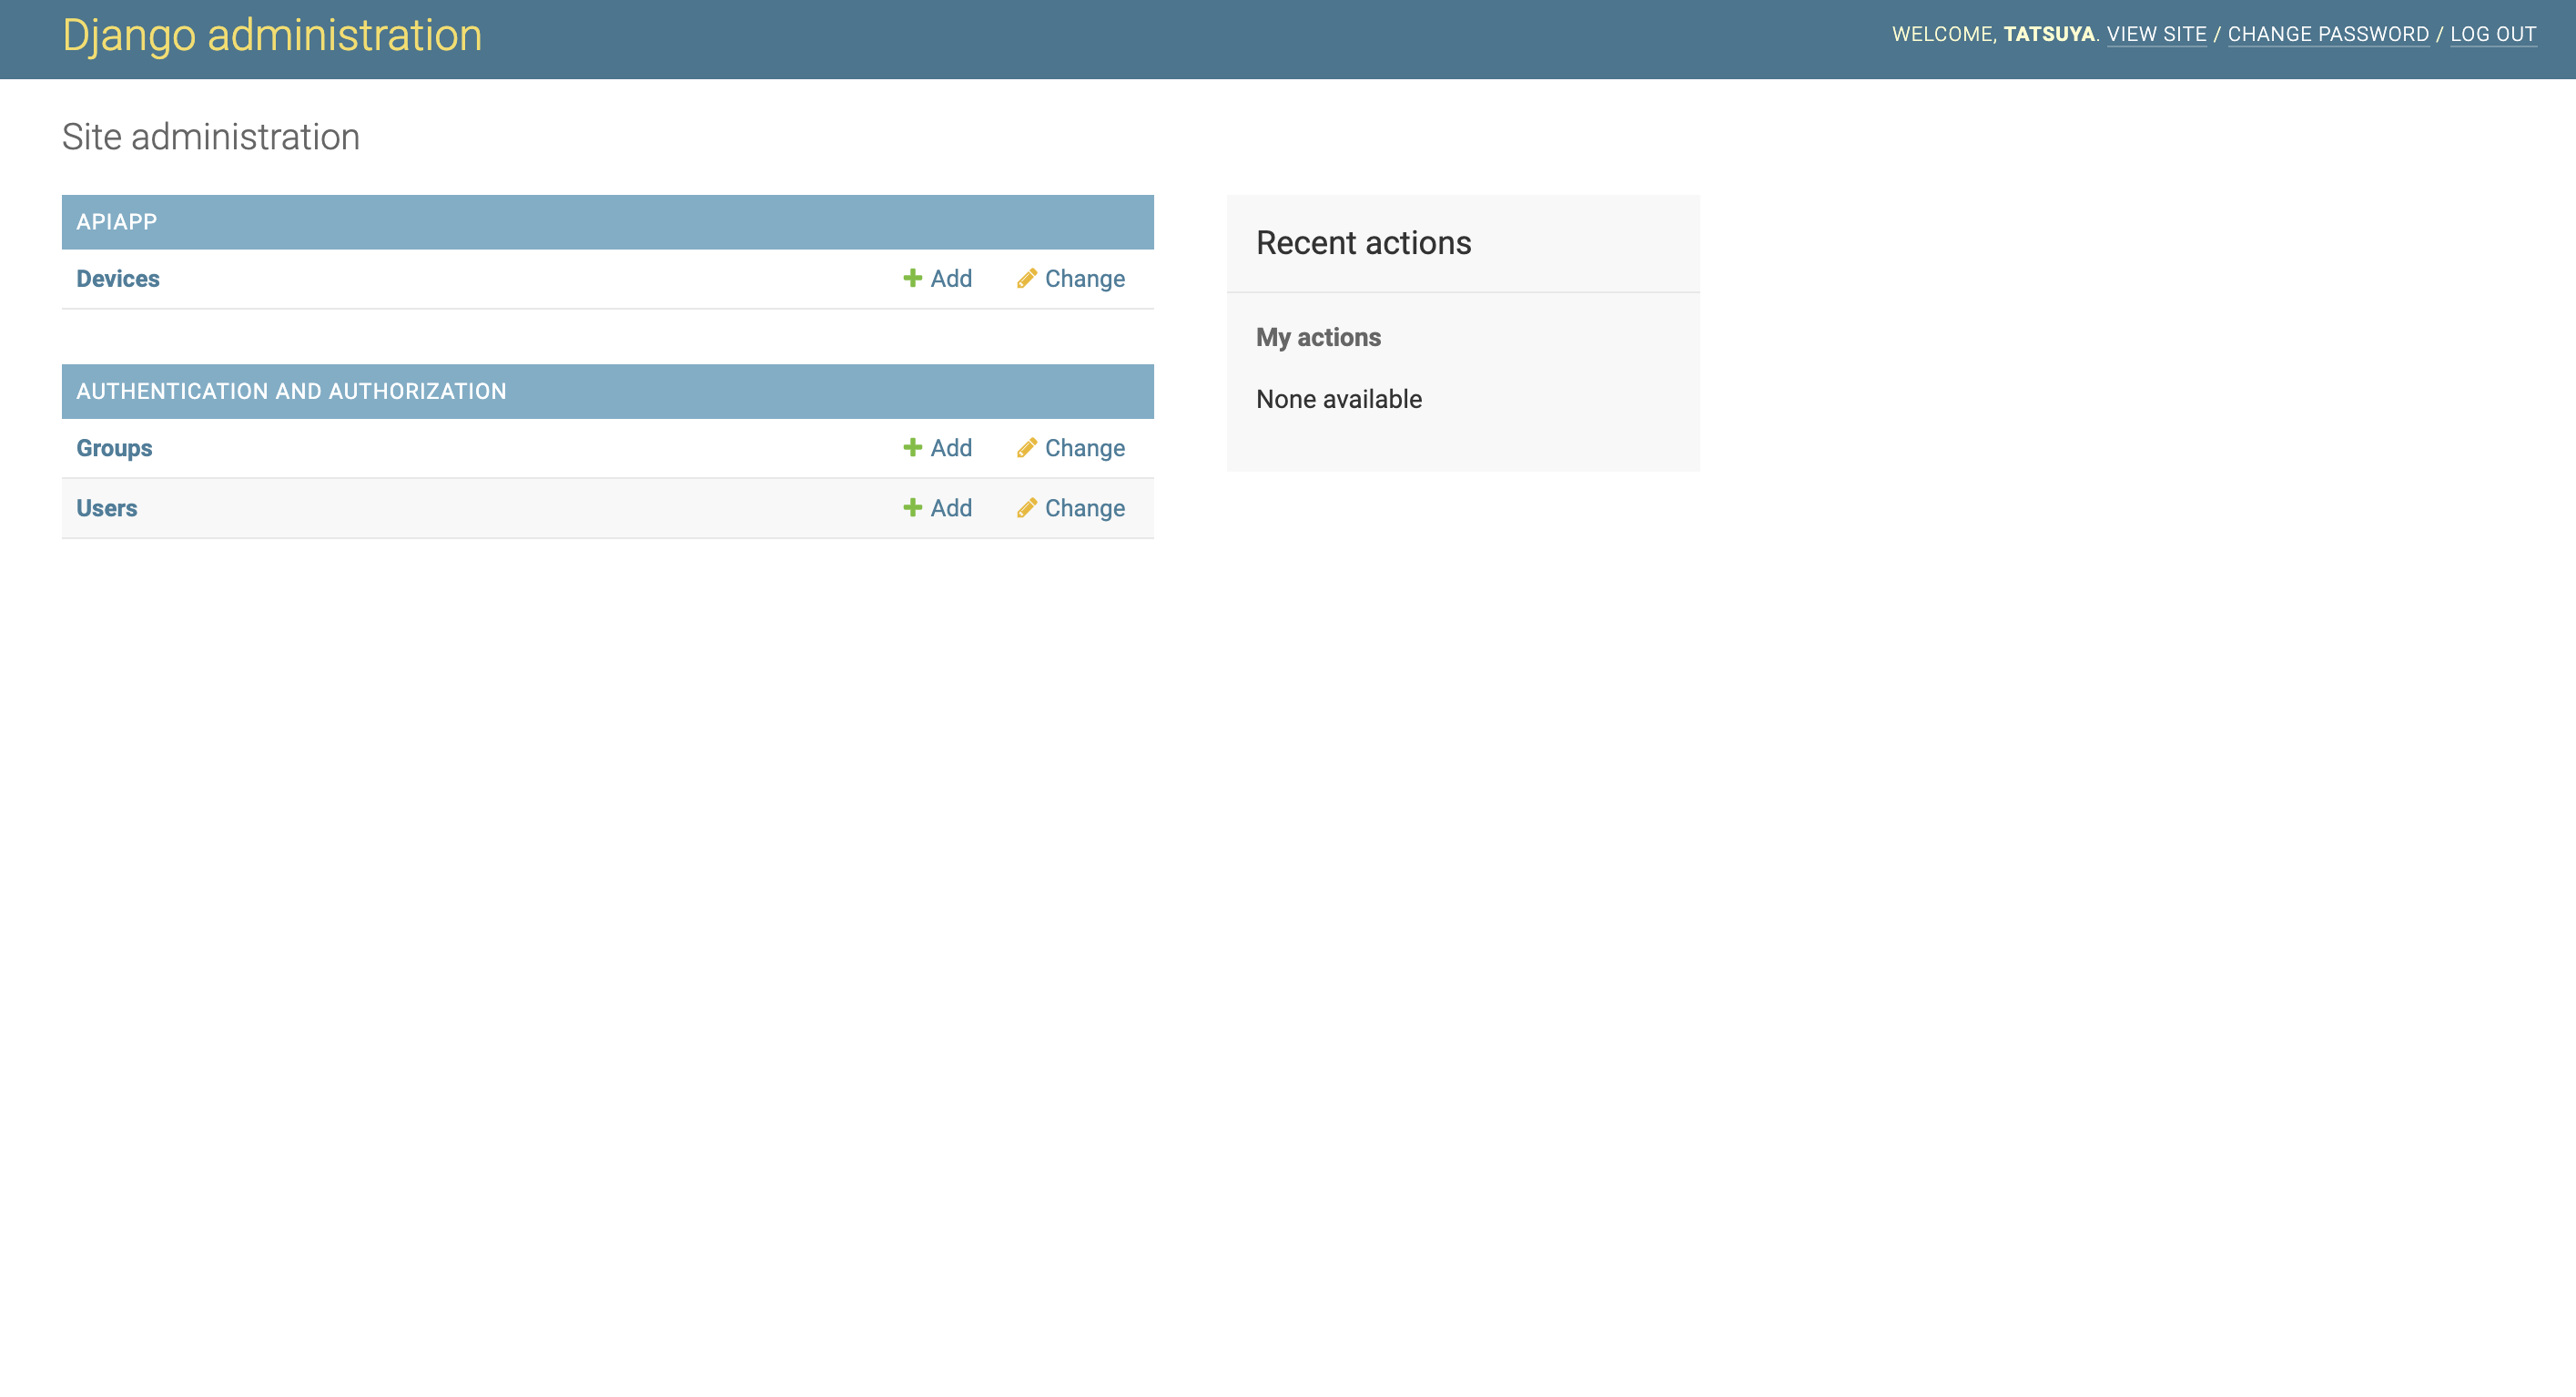Click the pencil icon in Users row
Viewport: 2576px width, 1397px height.
click(1026, 507)
